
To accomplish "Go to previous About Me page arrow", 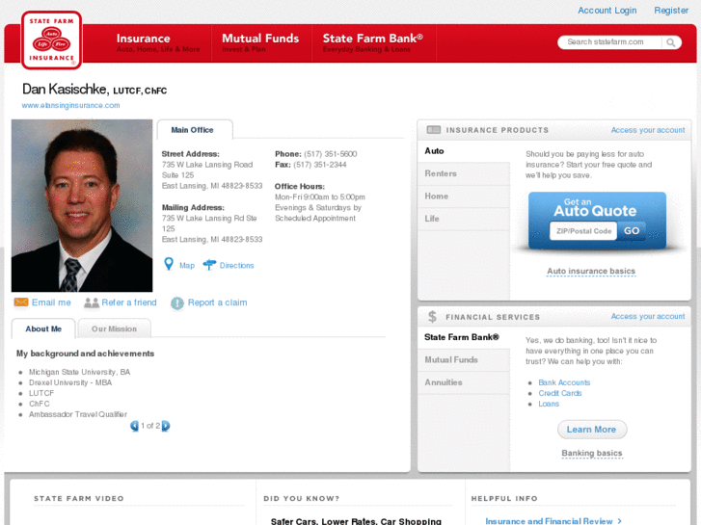I will click(x=134, y=426).
